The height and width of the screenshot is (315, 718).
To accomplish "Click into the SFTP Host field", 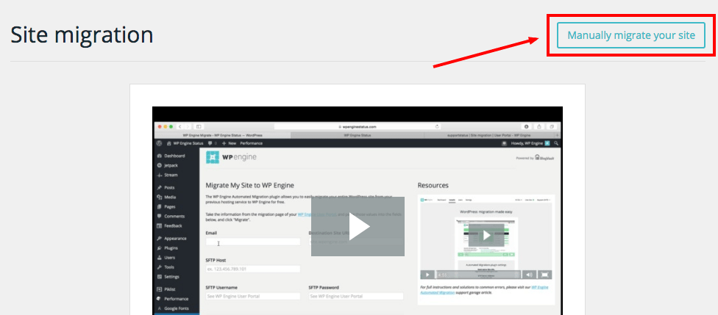I will pyautogui.click(x=253, y=269).
